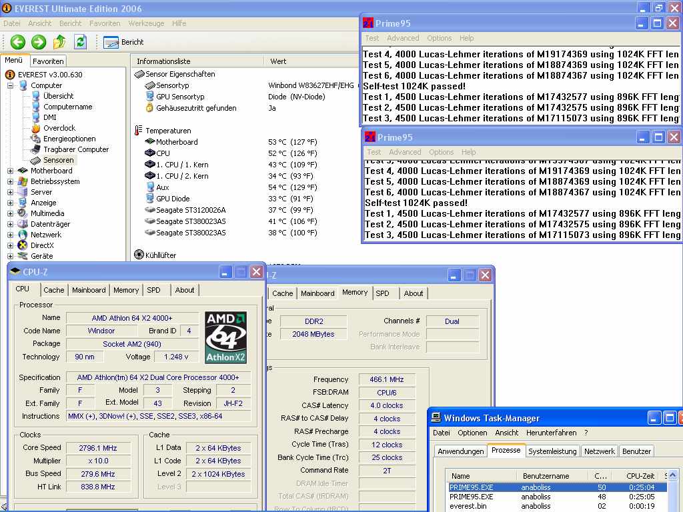Click the Informationsliste column header
Screen dimensions: 683x512
(197, 61)
